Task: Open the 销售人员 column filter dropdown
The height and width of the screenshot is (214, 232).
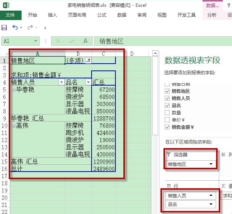Action: click(61, 82)
